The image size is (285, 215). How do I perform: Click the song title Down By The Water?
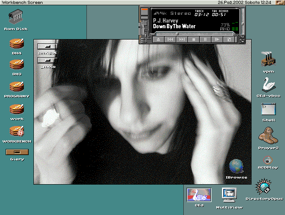[174, 26]
